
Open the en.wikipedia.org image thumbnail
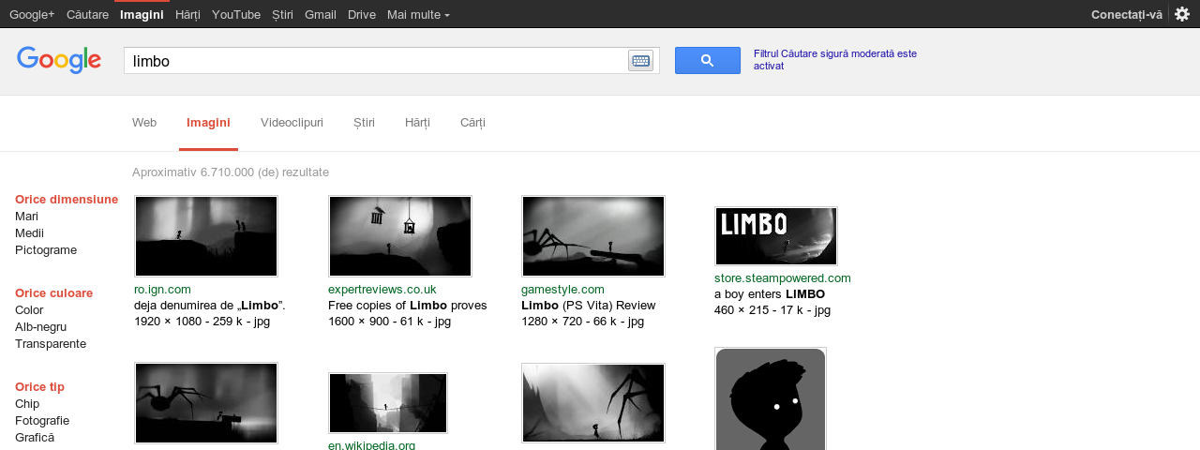click(x=388, y=403)
